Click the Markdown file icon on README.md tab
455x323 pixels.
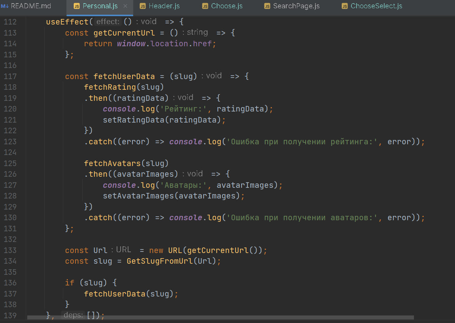point(5,6)
